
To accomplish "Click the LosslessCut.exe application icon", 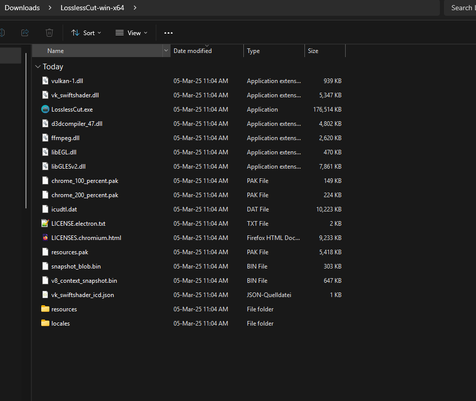I will 45,110.
